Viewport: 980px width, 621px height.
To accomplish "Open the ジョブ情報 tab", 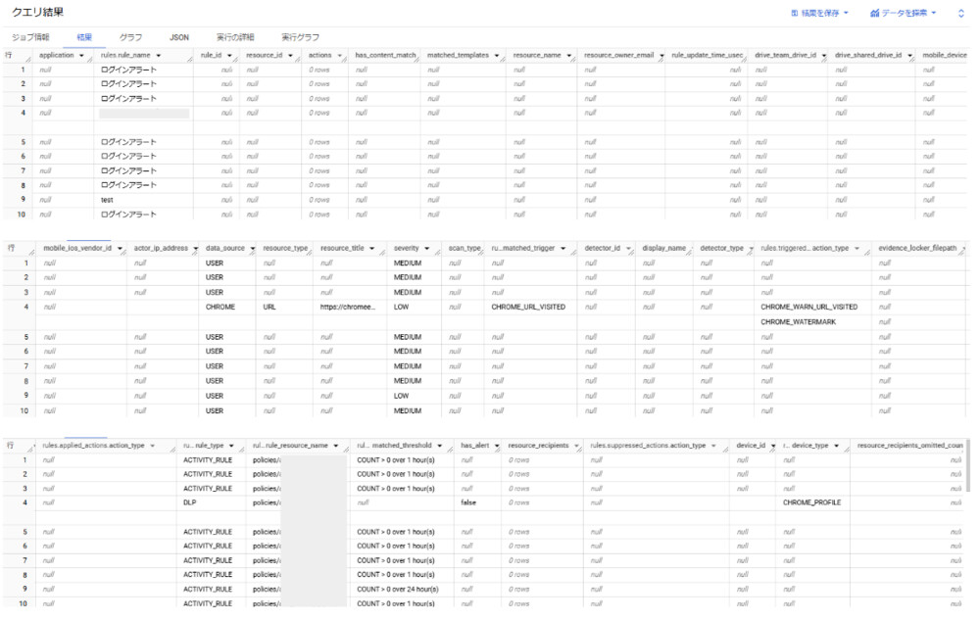I will coord(30,37).
